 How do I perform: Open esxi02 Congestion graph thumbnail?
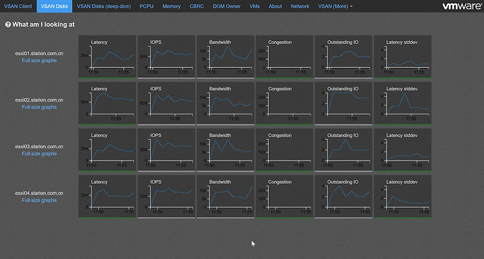tap(284, 103)
